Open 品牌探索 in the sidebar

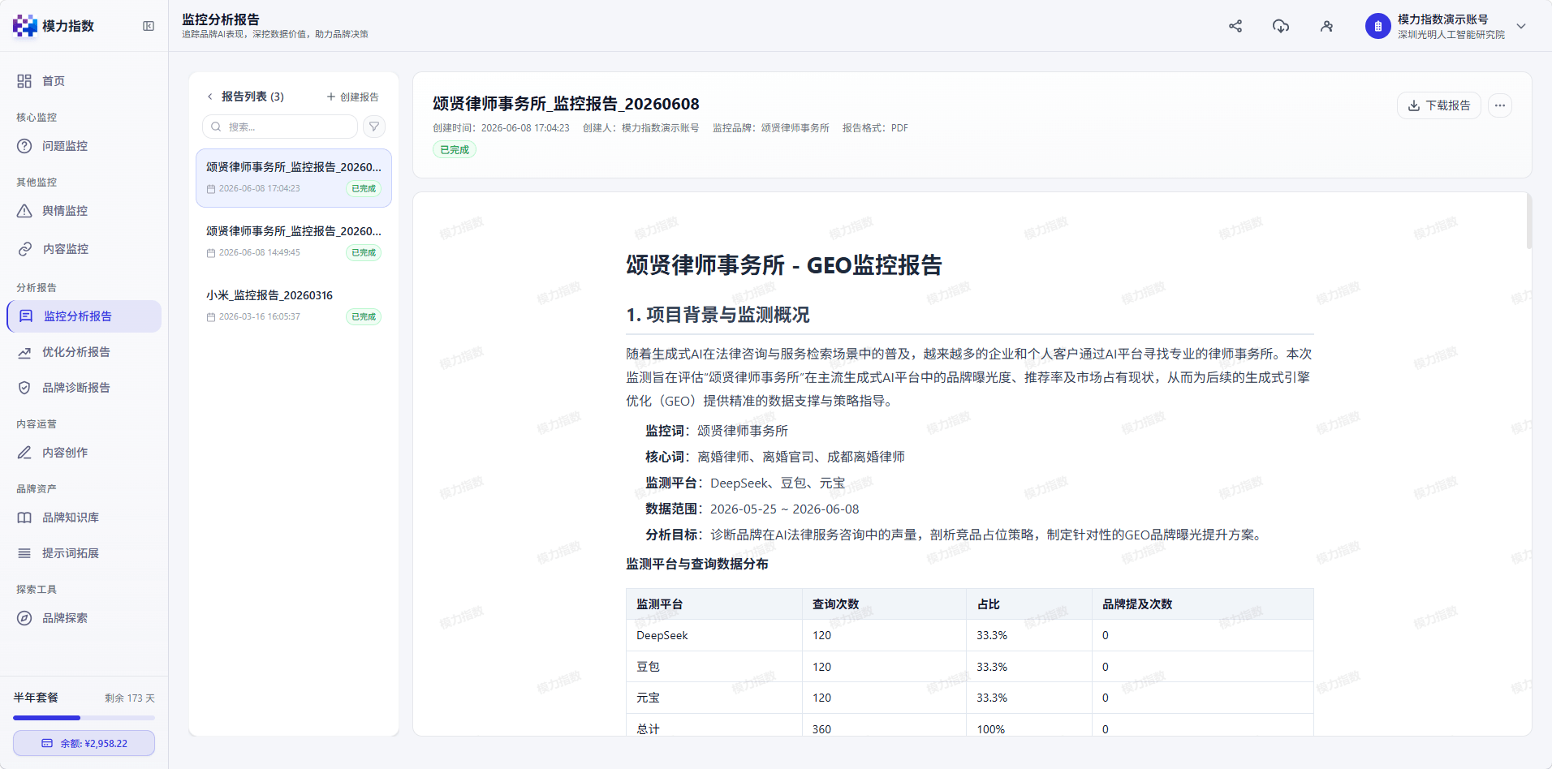84,618
